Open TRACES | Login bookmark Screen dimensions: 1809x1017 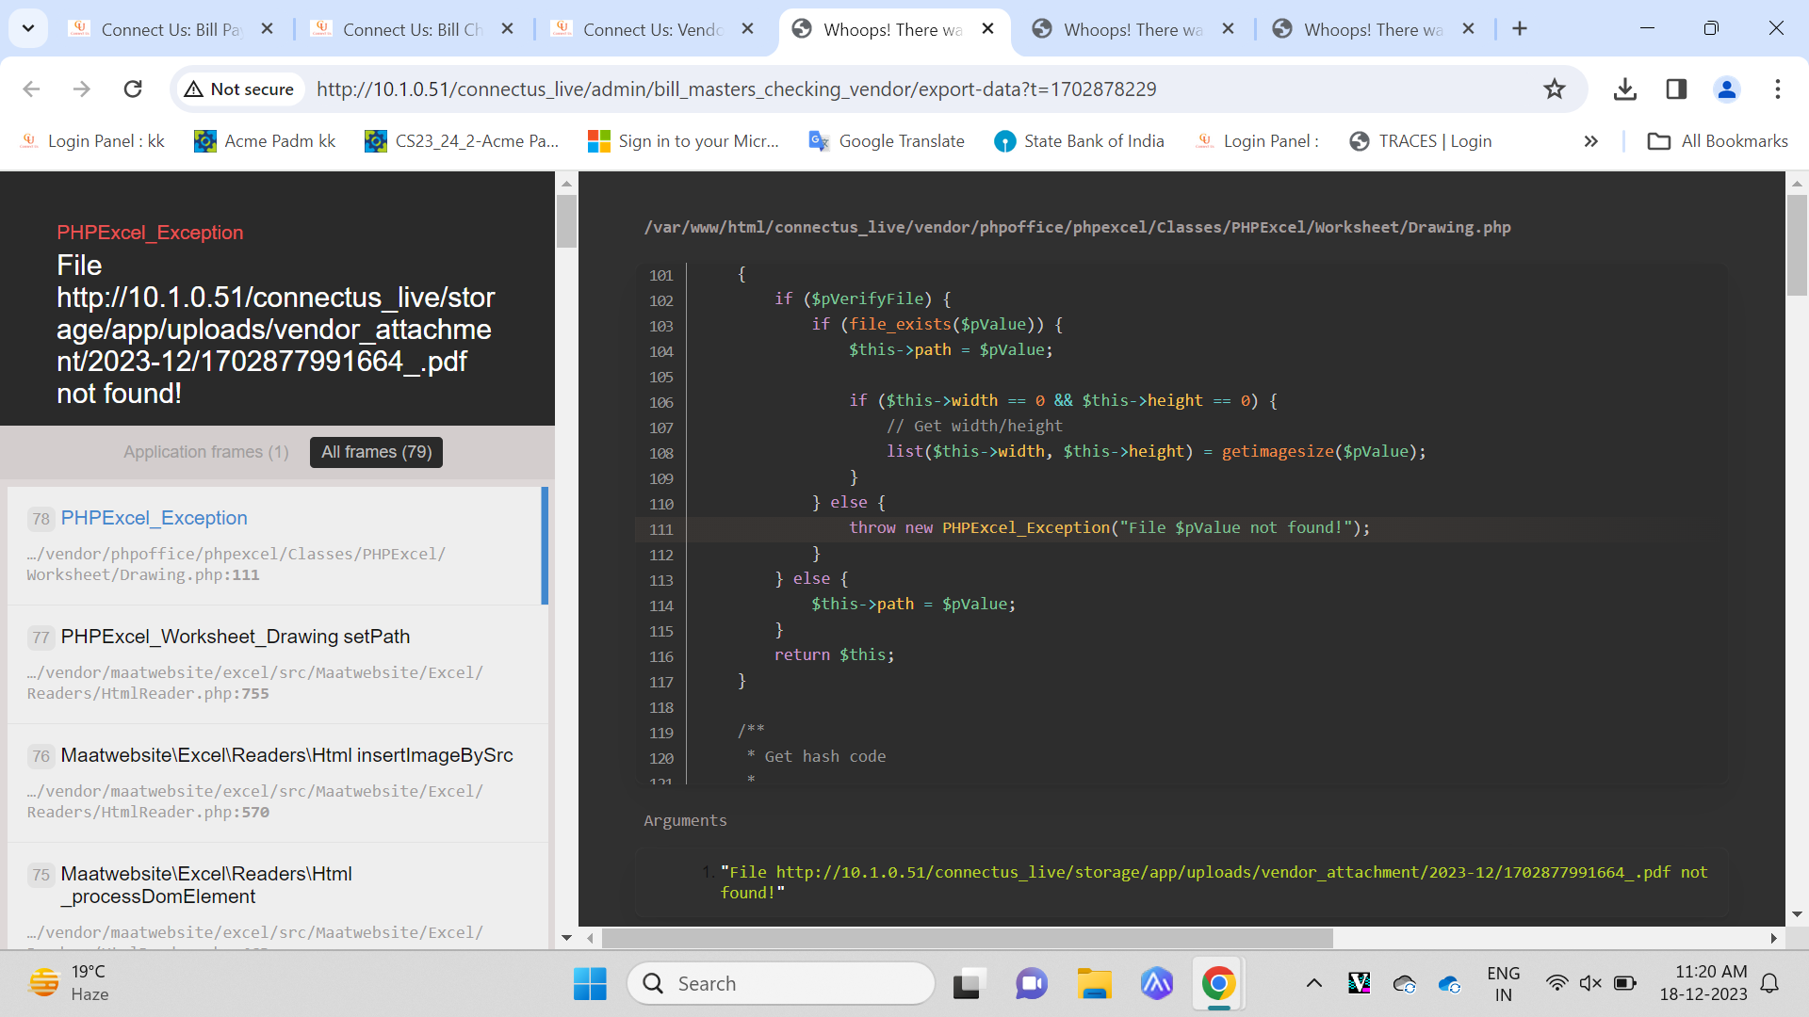[1421, 141]
